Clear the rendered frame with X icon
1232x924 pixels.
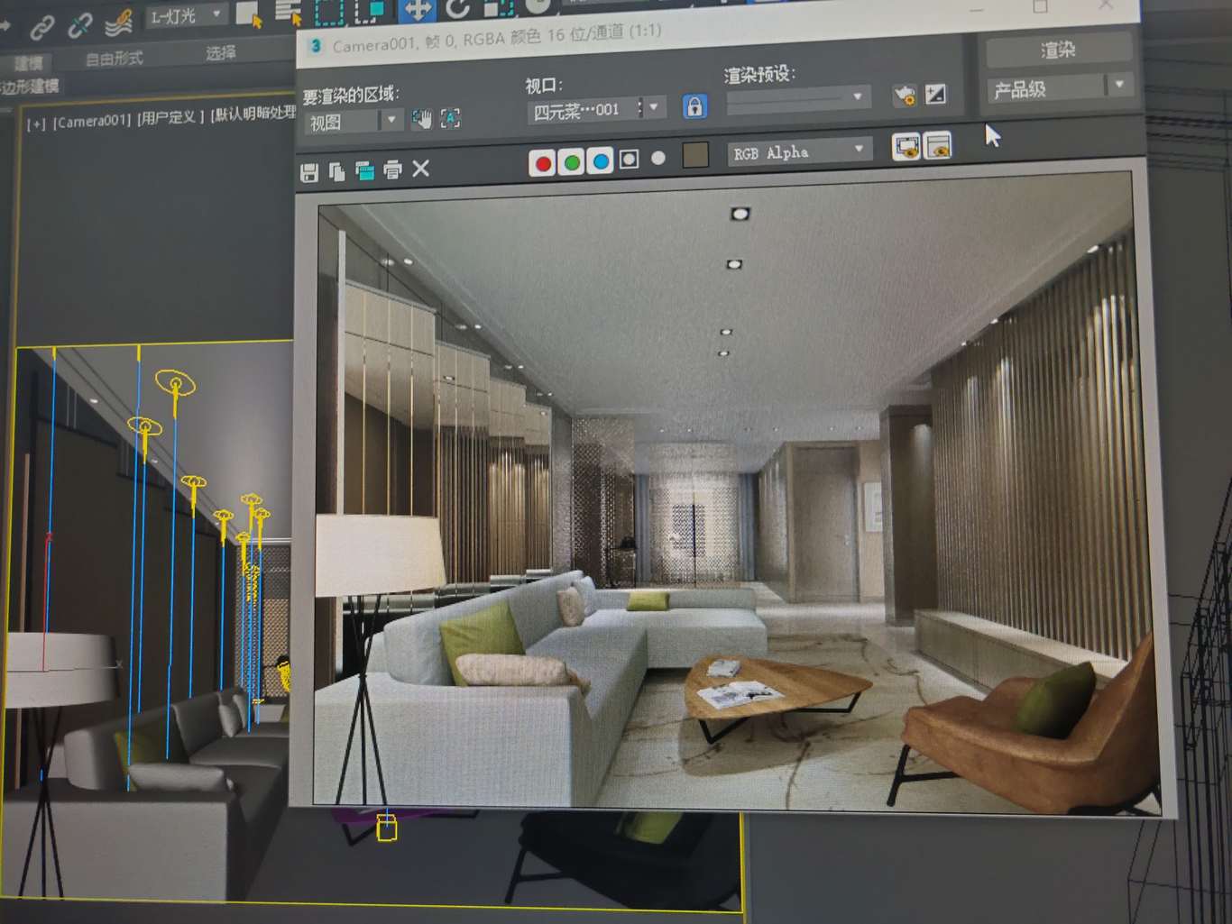[420, 169]
